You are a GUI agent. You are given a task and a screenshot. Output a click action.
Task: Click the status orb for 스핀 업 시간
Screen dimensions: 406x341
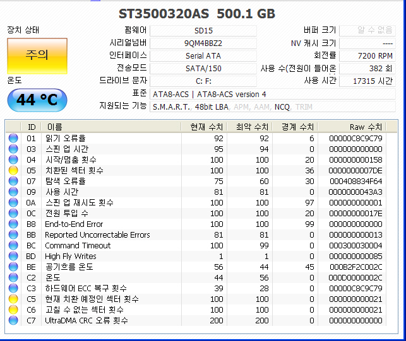13,149
